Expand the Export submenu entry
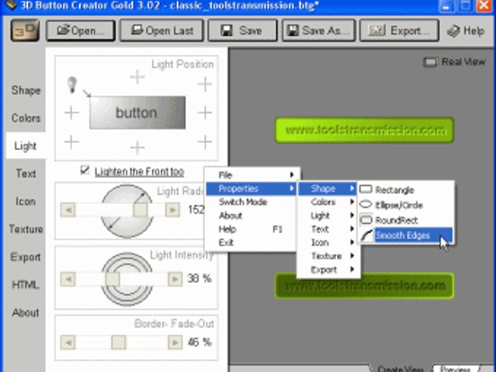 [x=329, y=269]
